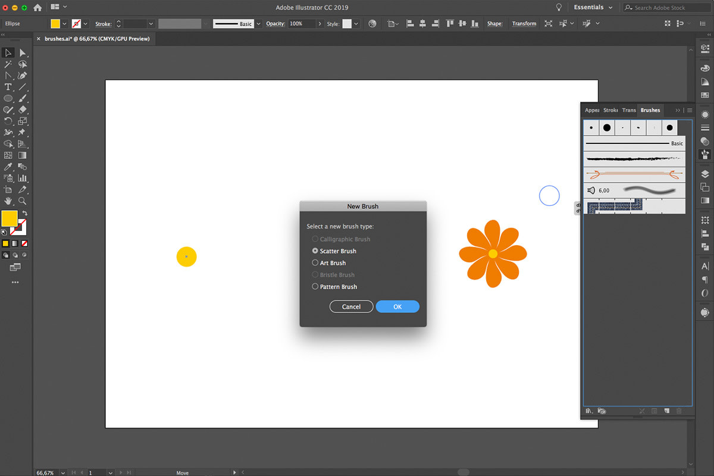Image resolution: width=714 pixels, height=476 pixels.
Task: Select the Scatter Brush radio option
Action: pyautogui.click(x=315, y=251)
